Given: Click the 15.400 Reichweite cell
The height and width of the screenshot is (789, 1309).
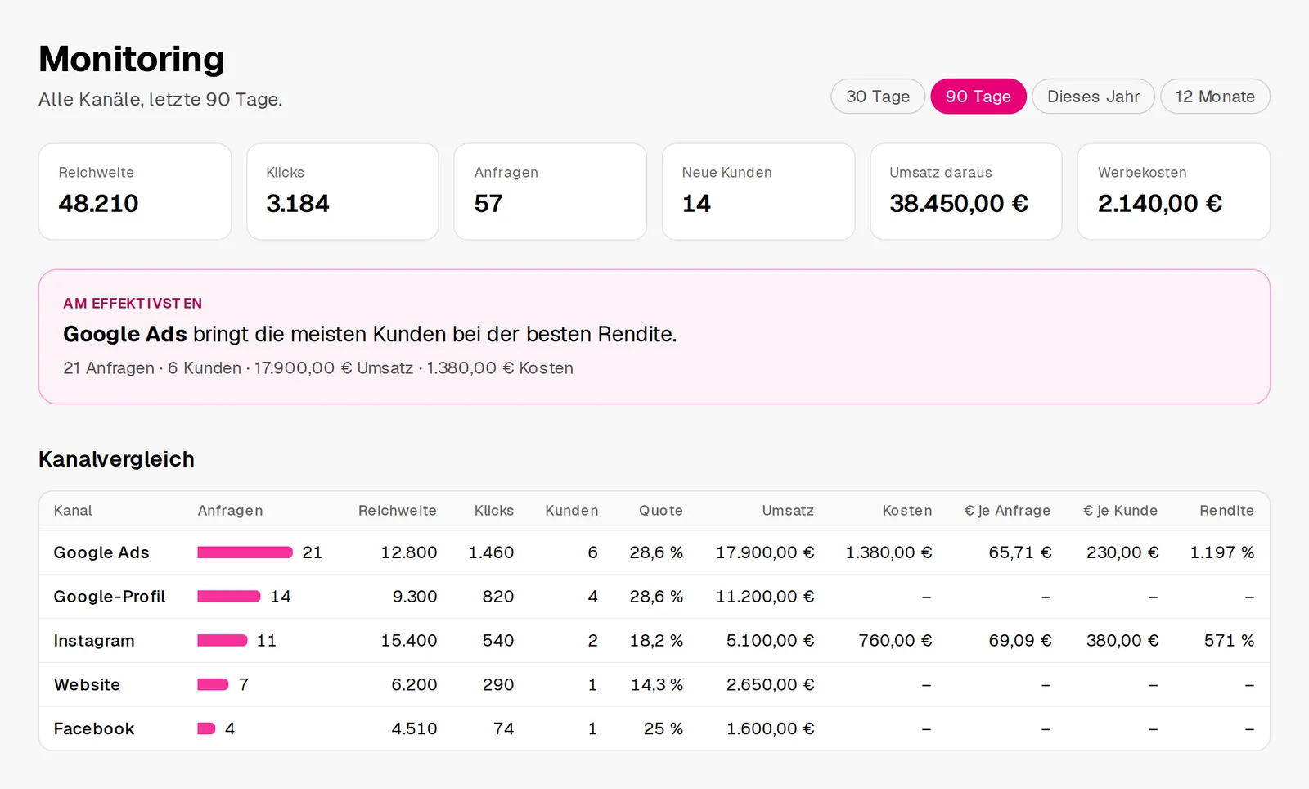Looking at the screenshot, I should pyautogui.click(x=409, y=641).
